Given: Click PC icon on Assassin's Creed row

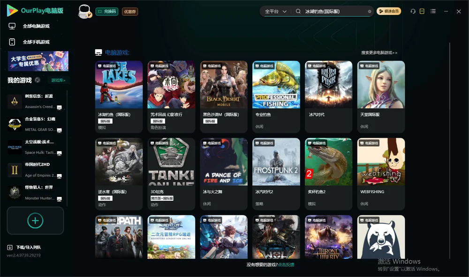Looking at the screenshot, I should (60, 108).
